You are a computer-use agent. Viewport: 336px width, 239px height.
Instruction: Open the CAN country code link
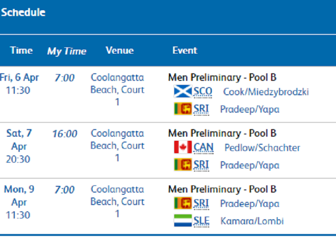coord(203,147)
